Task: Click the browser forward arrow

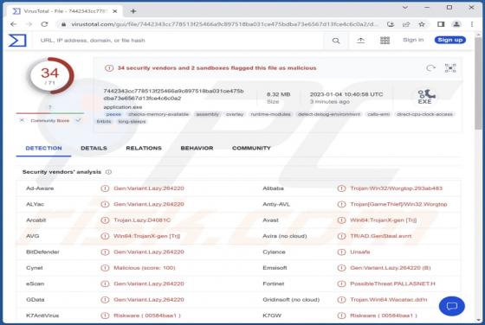Action: click(x=29, y=24)
